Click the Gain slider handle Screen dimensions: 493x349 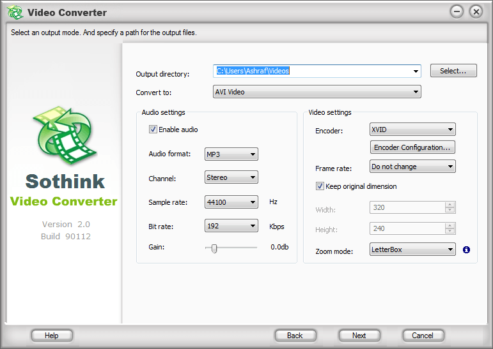214,249
